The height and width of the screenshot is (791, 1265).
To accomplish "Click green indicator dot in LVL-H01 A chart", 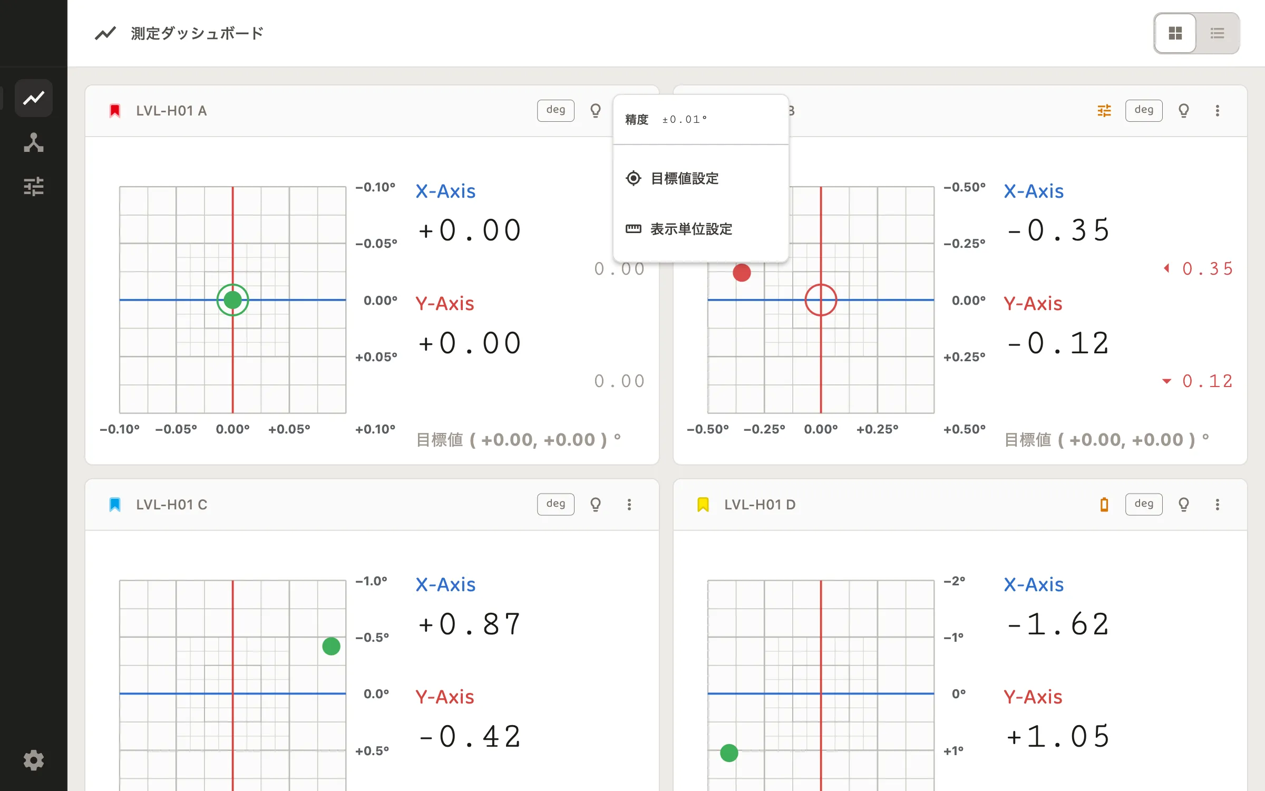I will tap(232, 300).
